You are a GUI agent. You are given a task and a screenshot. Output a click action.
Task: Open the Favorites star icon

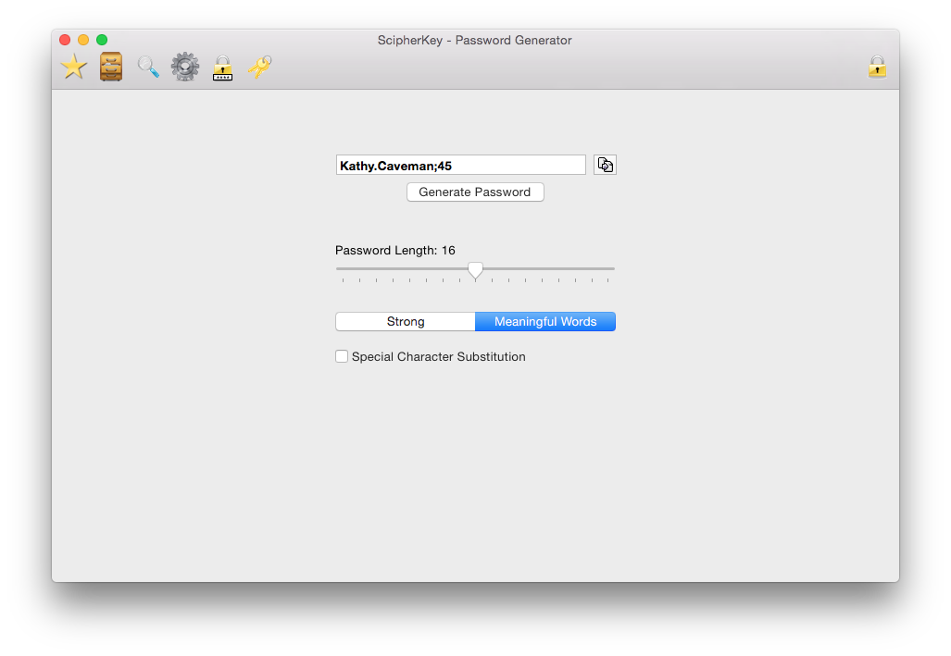74,67
